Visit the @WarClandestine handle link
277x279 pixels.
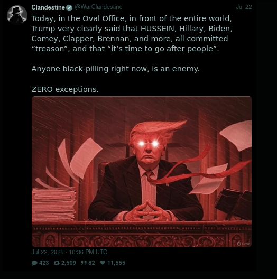tap(98, 7)
